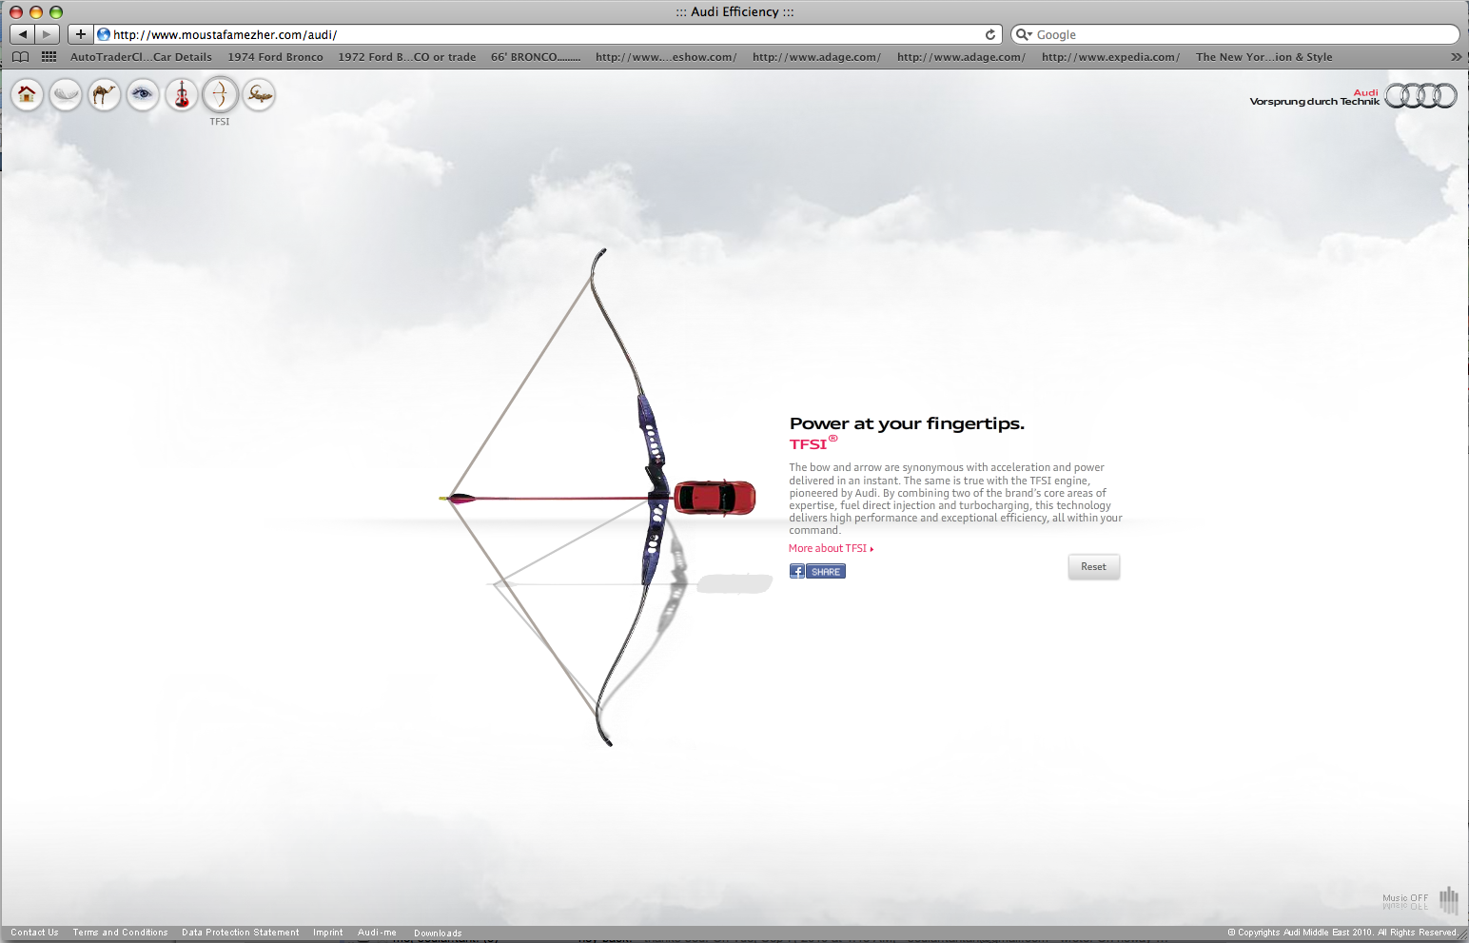Reload the page using the refresh icon
1469x943 pixels.
pyautogui.click(x=990, y=34)
